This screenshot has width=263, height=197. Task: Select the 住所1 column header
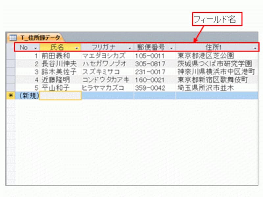tap(217, 47)
